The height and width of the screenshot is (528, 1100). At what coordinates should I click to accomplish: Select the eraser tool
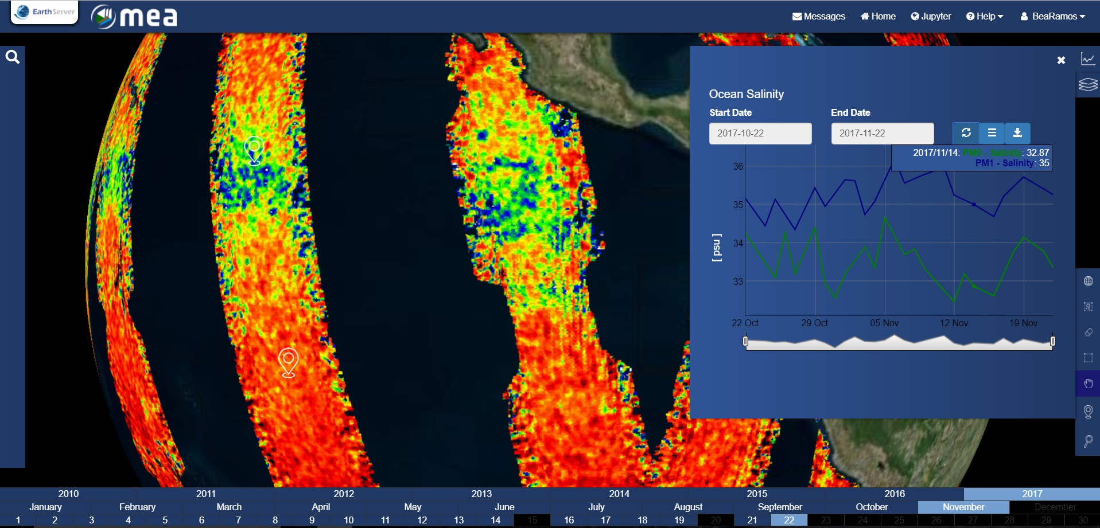[x=1088, y=333]
